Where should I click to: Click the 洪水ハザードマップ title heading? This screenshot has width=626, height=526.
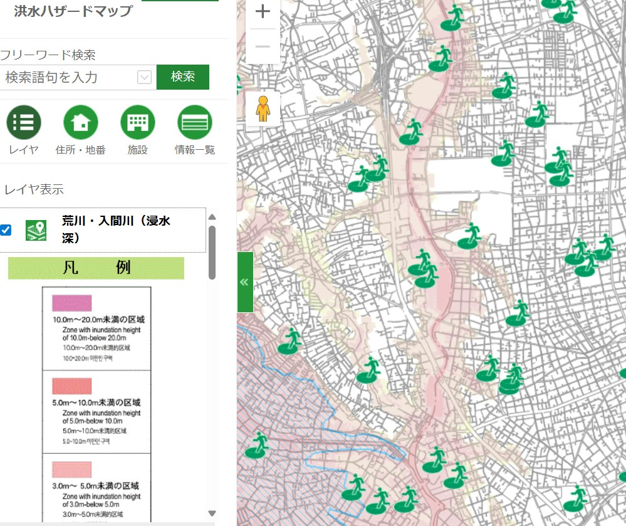coord(73,11)
